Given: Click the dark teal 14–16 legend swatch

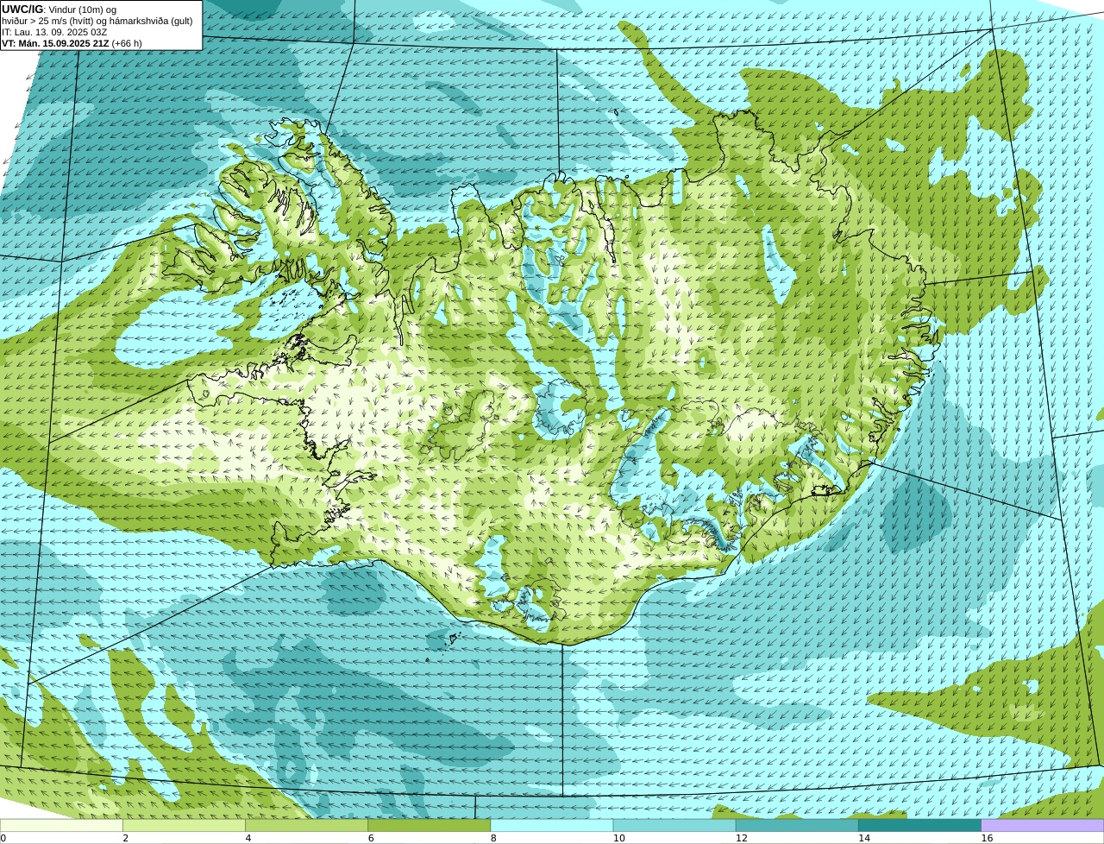Looking at the screenshot, I should [x=920, y=826].
